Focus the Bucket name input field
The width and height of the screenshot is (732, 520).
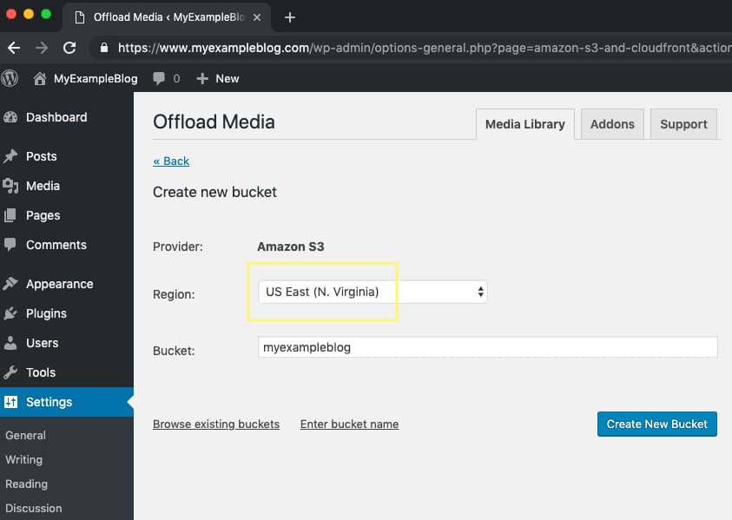(487, 347)
